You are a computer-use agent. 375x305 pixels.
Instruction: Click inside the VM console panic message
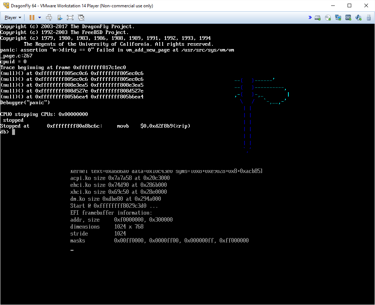[x=117, y=50]
